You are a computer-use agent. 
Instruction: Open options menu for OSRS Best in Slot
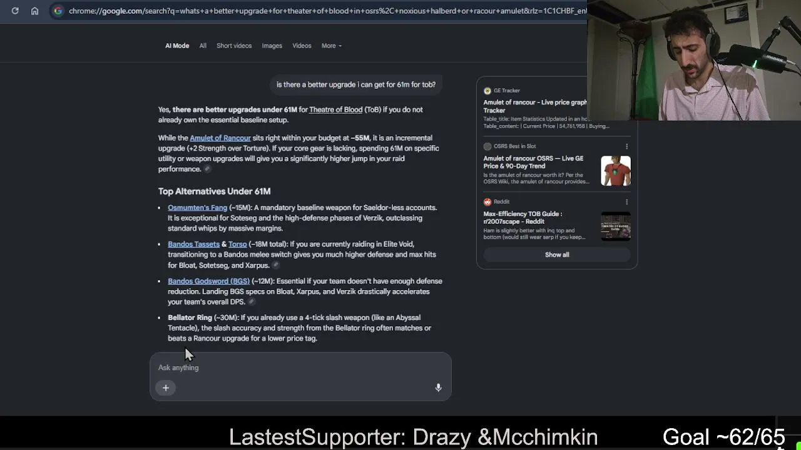pos(626,146)
